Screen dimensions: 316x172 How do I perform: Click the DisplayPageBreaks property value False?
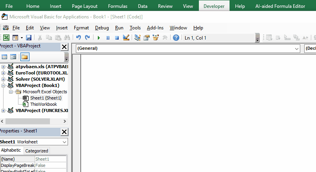pyautogui.click(x=51, y=165)
